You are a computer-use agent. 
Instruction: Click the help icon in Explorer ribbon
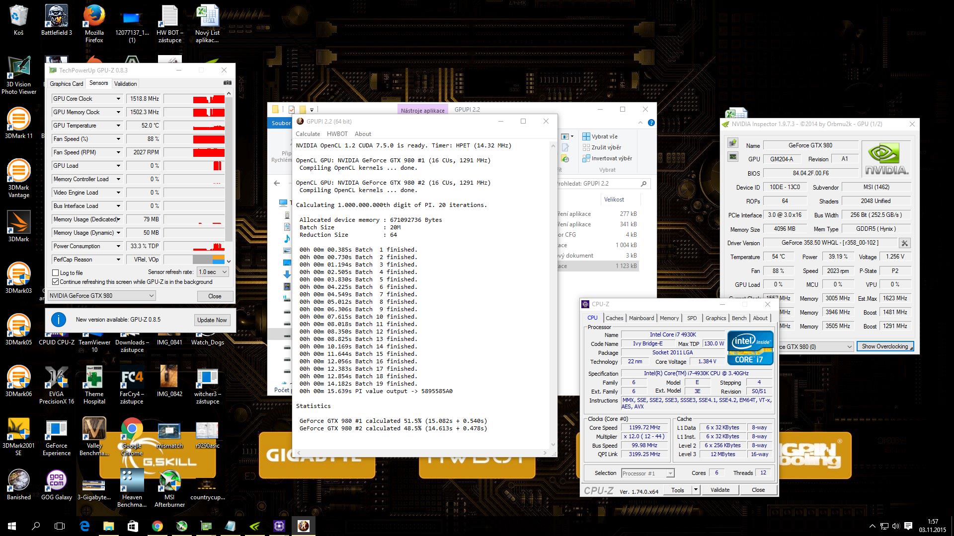651,123
